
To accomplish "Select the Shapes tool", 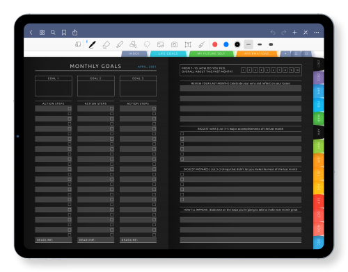I will (133, 44).
